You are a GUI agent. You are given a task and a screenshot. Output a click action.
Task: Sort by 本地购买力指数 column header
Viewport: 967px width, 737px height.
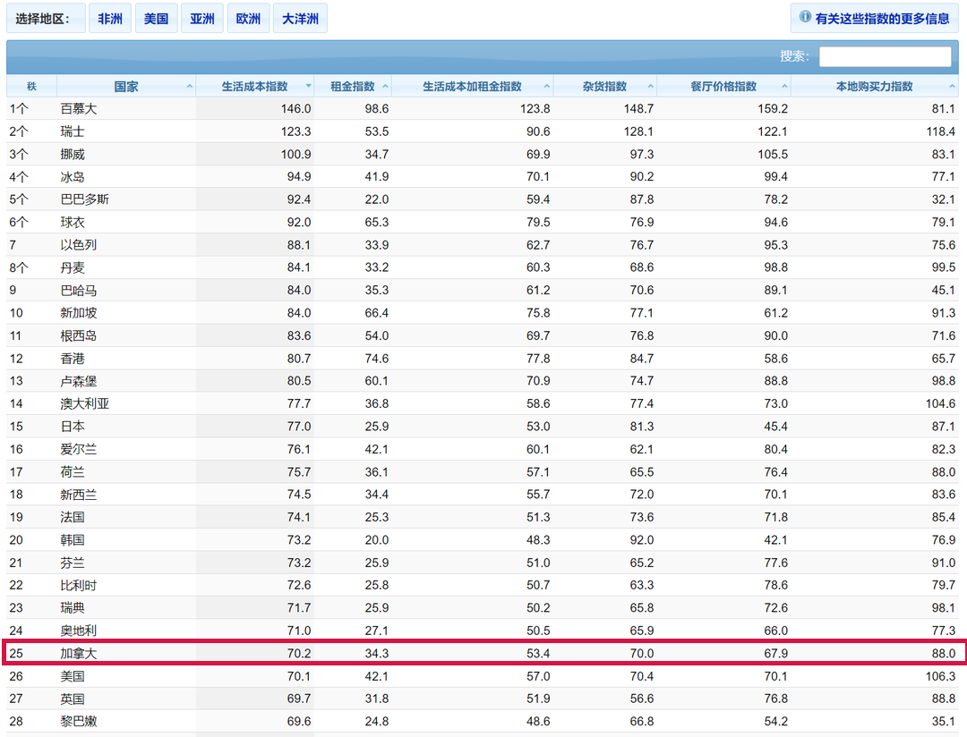tap(875, 86)
